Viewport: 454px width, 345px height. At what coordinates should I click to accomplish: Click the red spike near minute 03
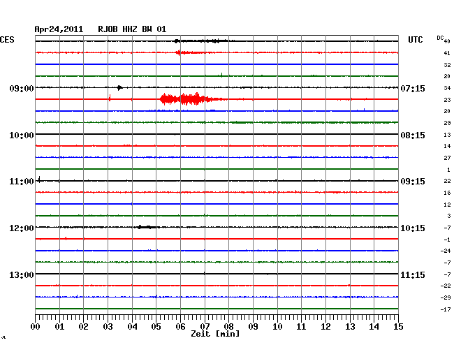click(x=110, y=98)
